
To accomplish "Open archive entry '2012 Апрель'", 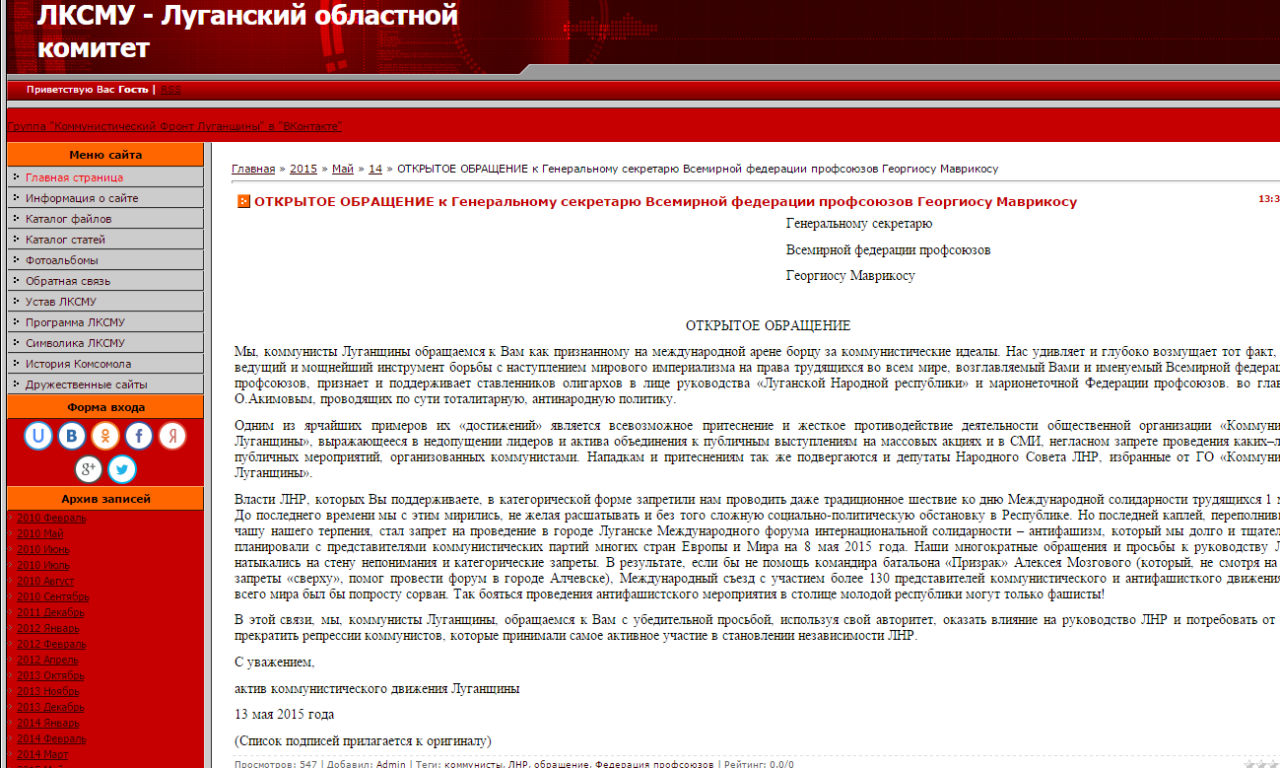I will point(49,660).
